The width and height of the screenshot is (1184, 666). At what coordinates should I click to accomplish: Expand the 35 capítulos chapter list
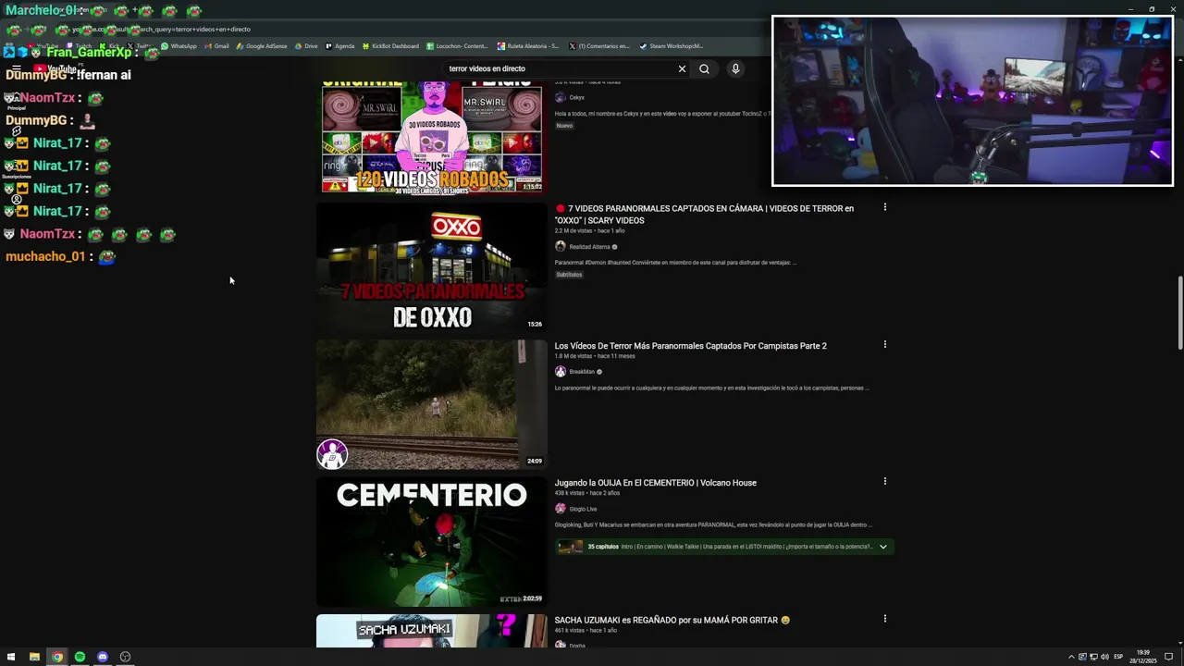tap(882, 547)
